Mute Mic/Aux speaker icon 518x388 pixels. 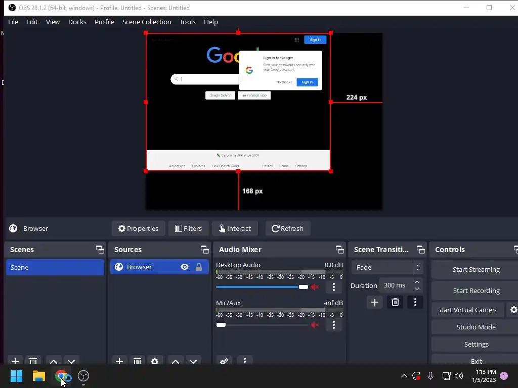(x=315, y=325)
